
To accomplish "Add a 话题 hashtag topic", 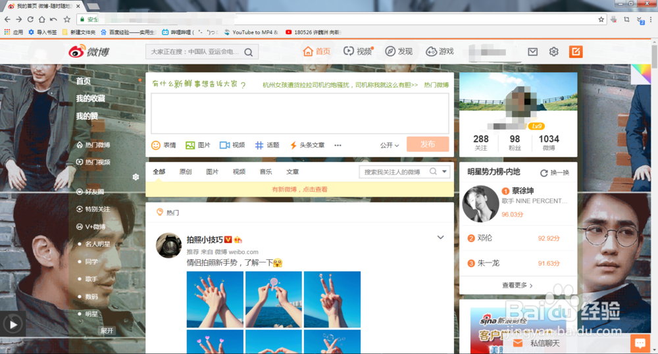I will 267,145.
